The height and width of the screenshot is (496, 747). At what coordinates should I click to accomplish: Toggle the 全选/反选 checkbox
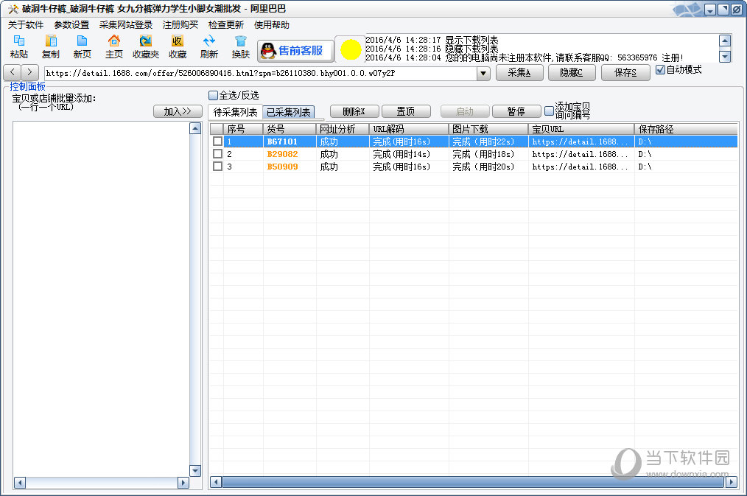214,95
